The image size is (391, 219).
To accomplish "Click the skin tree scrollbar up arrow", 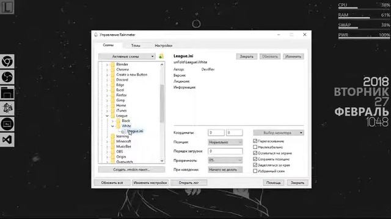I will (162, 64).
